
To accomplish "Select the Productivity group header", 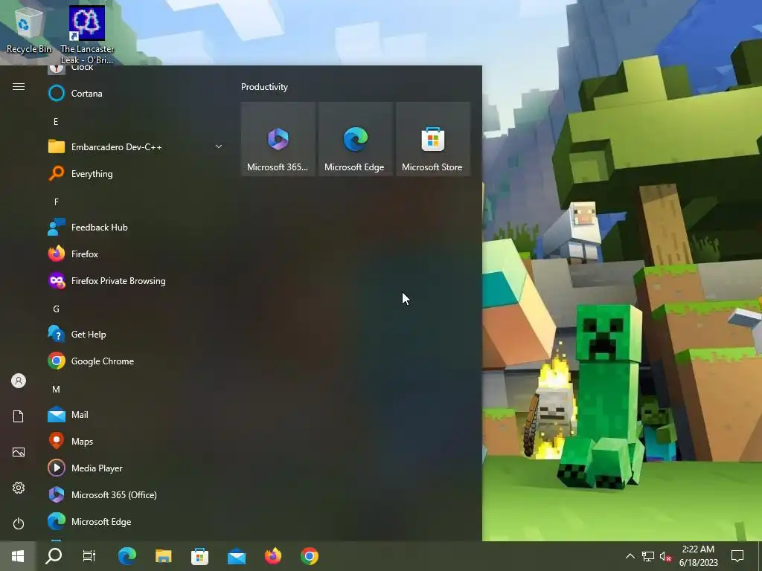I will (x=264, y=87).
